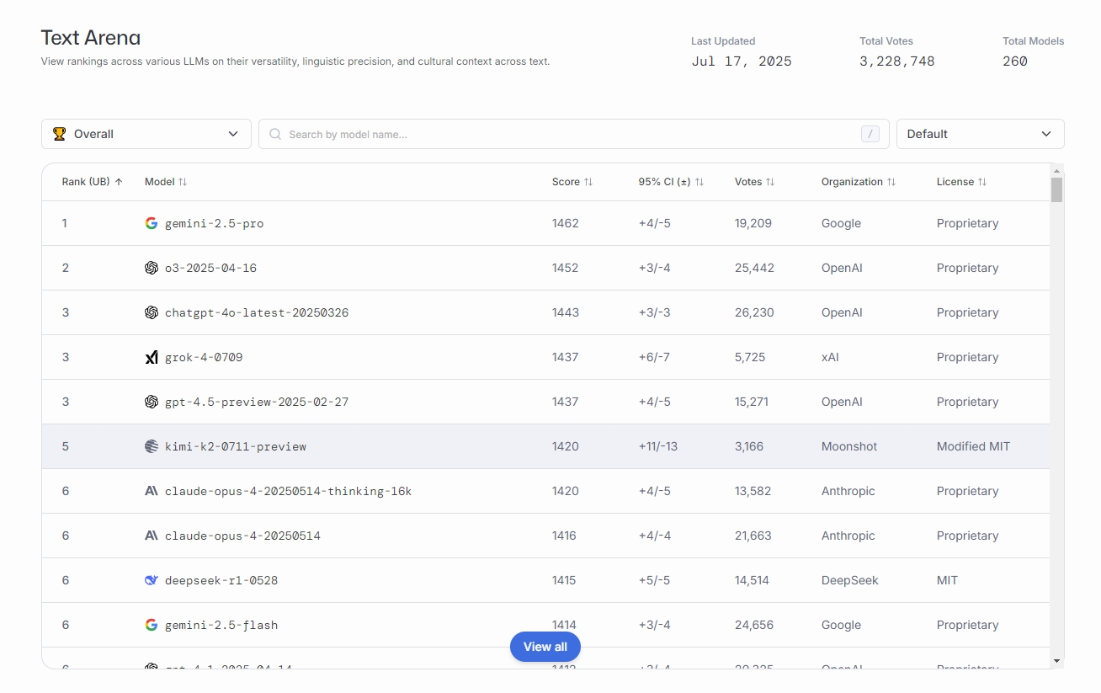Image resolution: width=1101 pixels, height=693 pixels.
Task: Open the Overall category dropdown
Action: click(x=146, y=134)
